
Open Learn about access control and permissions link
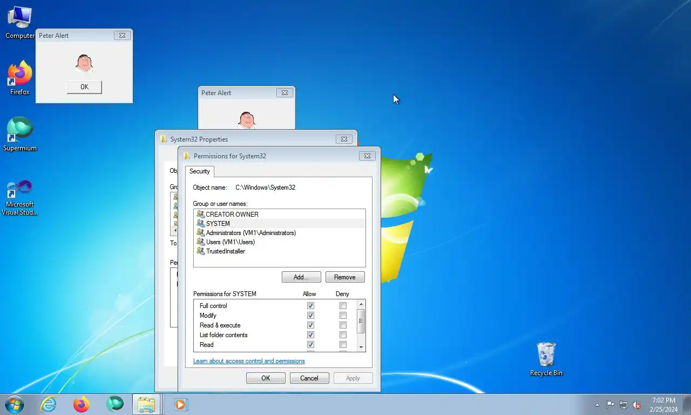click(x=249, y=361)
